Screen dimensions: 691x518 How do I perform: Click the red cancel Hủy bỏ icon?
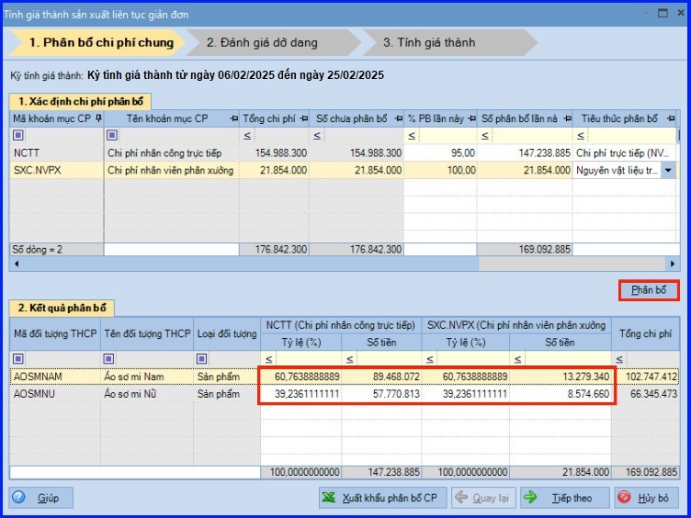[625, 498]
